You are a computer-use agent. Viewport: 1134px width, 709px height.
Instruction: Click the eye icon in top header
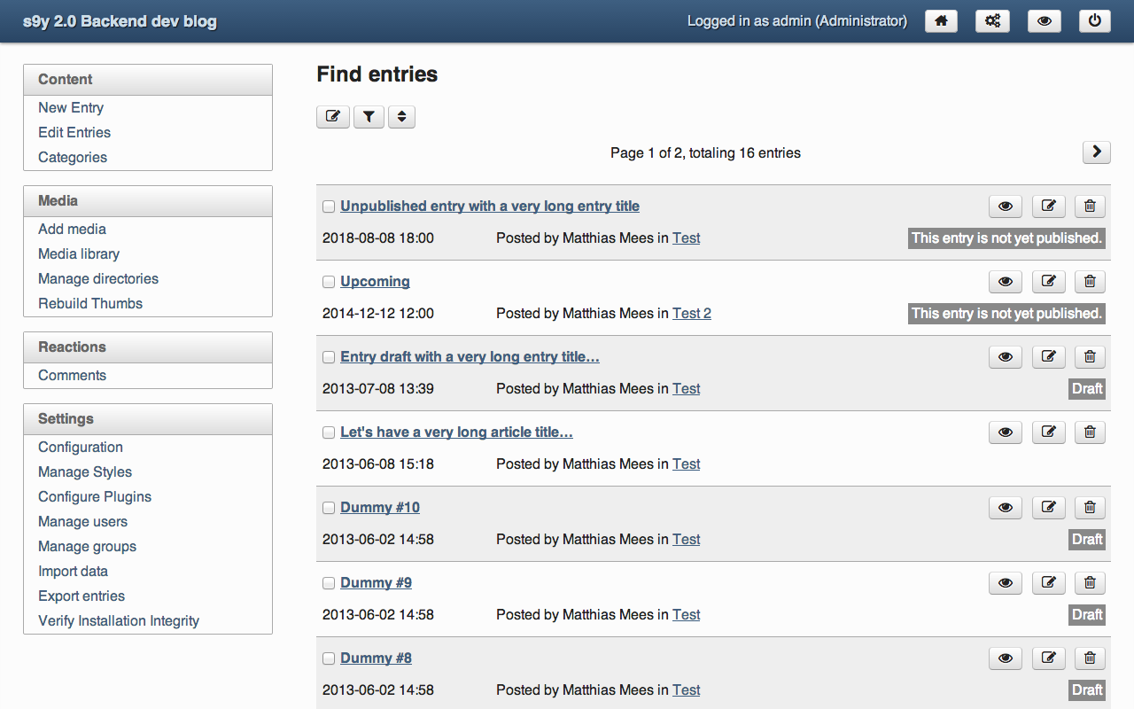pos(1044,21)
